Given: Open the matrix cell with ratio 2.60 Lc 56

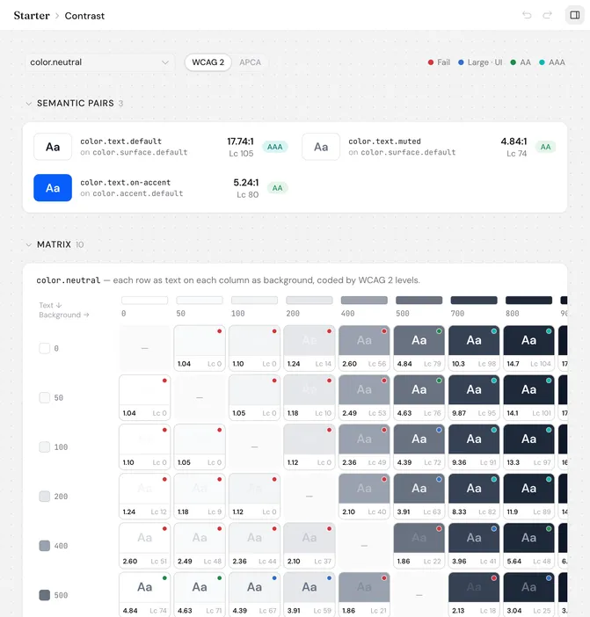Looking at the screenshot, I should (364, 348).
